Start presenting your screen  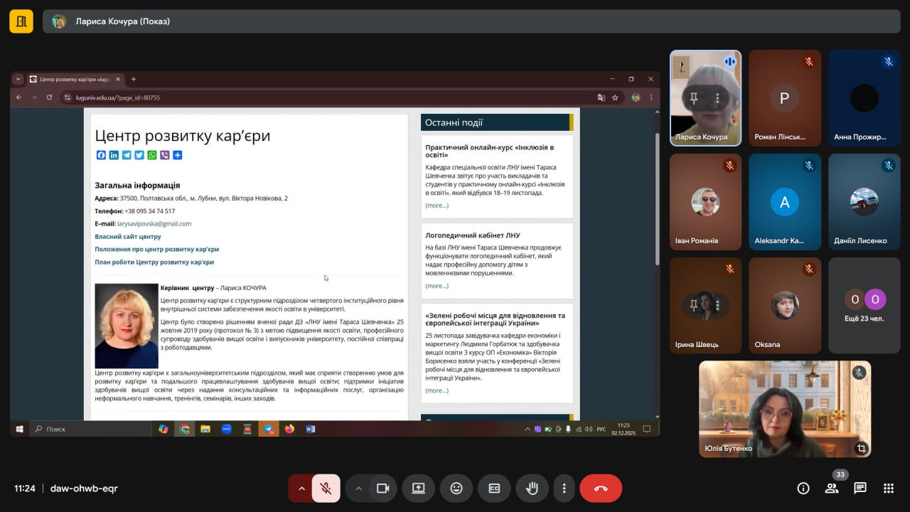tap(418, 489)
